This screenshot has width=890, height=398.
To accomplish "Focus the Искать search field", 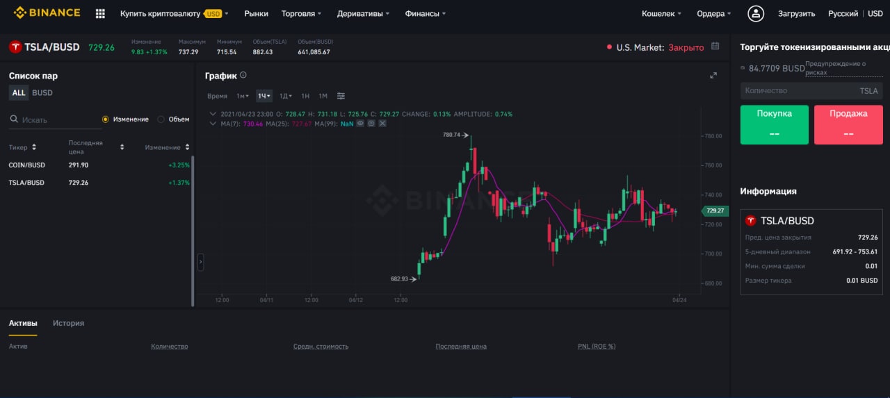I will (56, 119).
